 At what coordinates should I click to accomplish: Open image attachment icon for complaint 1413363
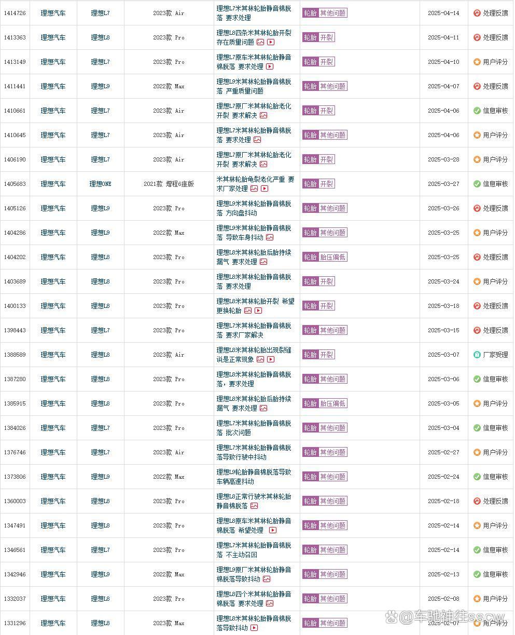coord(260,42)
